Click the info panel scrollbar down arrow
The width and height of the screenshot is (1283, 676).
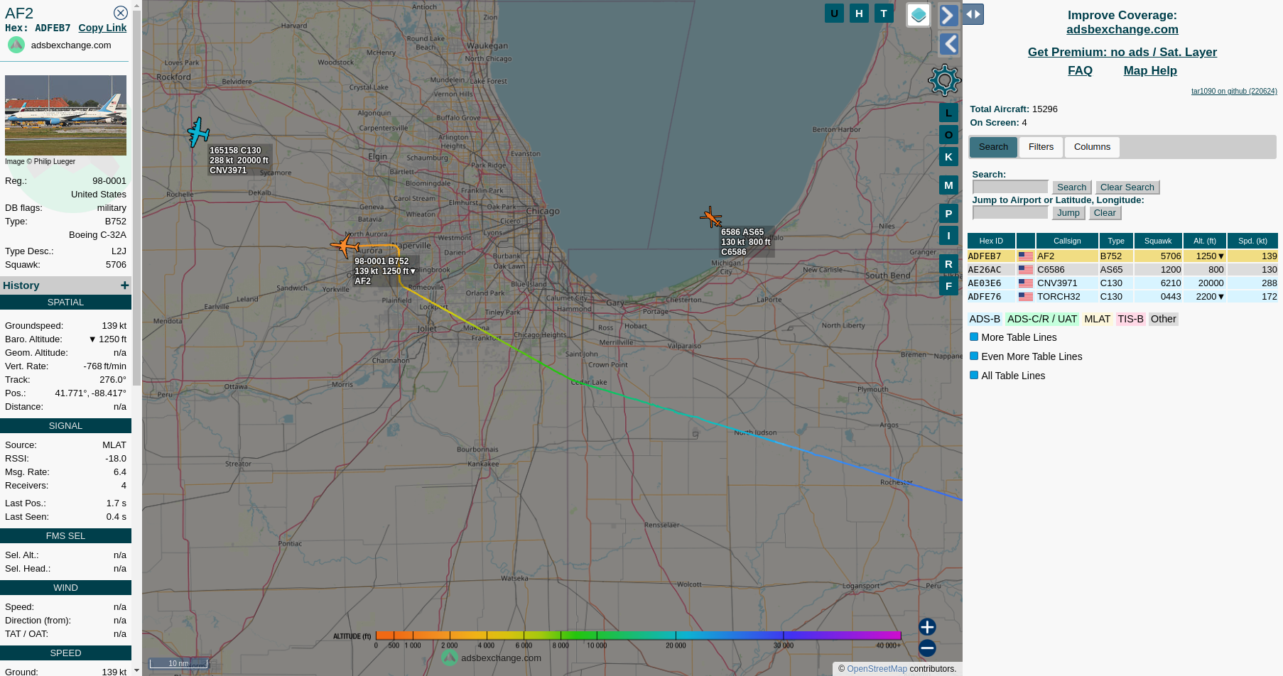tap(136, 670)
